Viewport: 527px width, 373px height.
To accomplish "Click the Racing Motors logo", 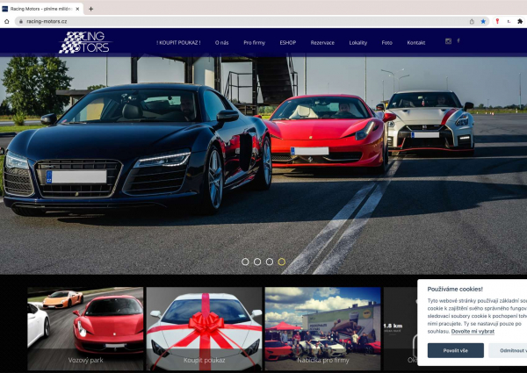I will pos(84,42).
